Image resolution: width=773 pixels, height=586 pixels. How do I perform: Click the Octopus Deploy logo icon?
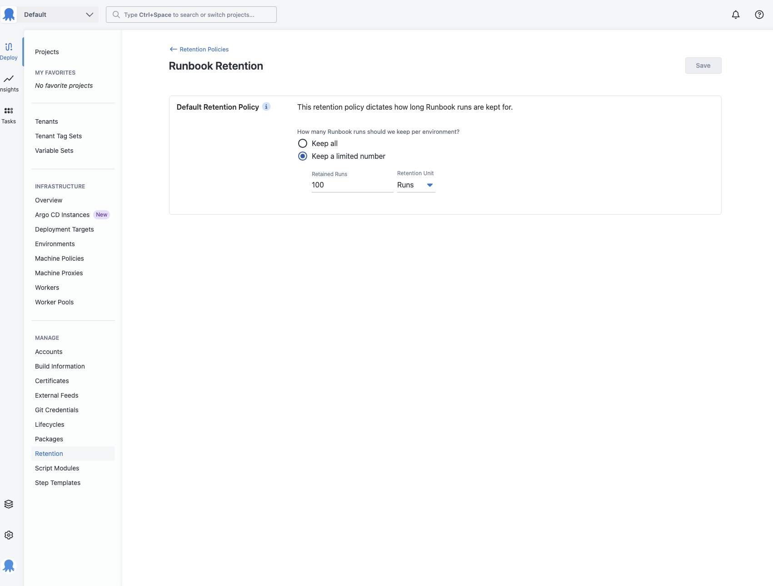[9, 15]
